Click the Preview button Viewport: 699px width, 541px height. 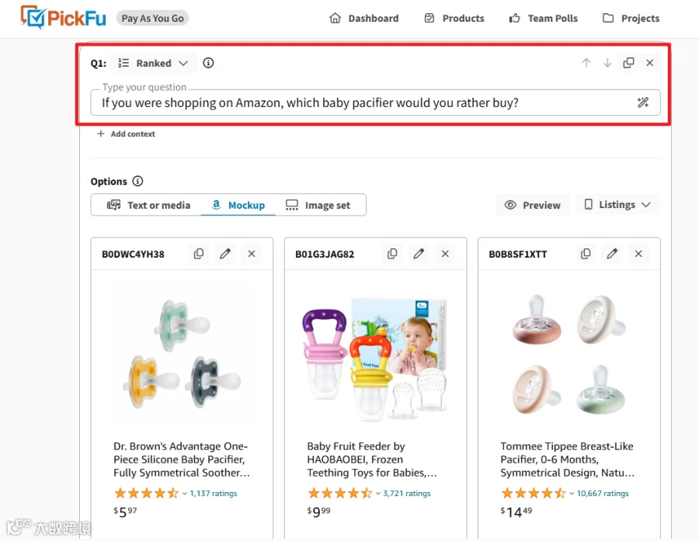pos(532,205)
